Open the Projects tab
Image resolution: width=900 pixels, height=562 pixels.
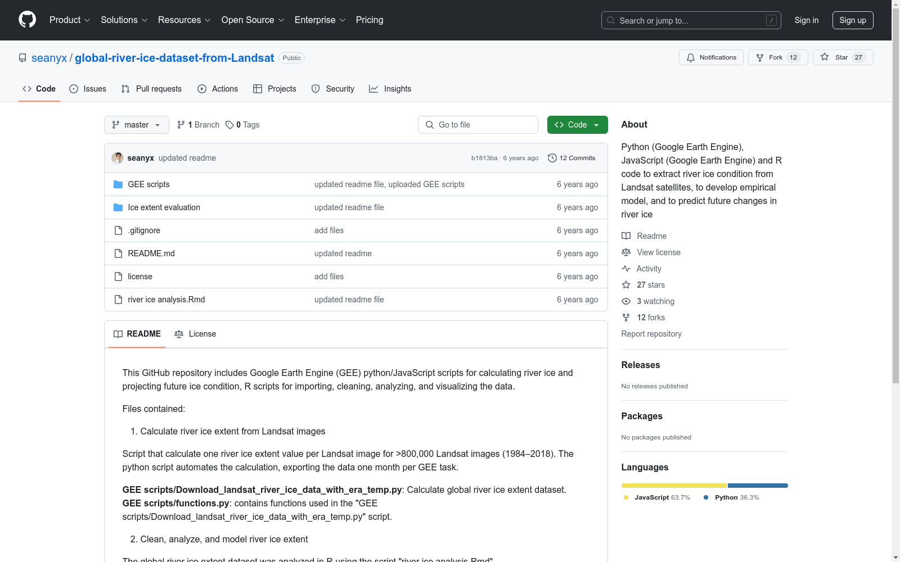pos(274,89)
